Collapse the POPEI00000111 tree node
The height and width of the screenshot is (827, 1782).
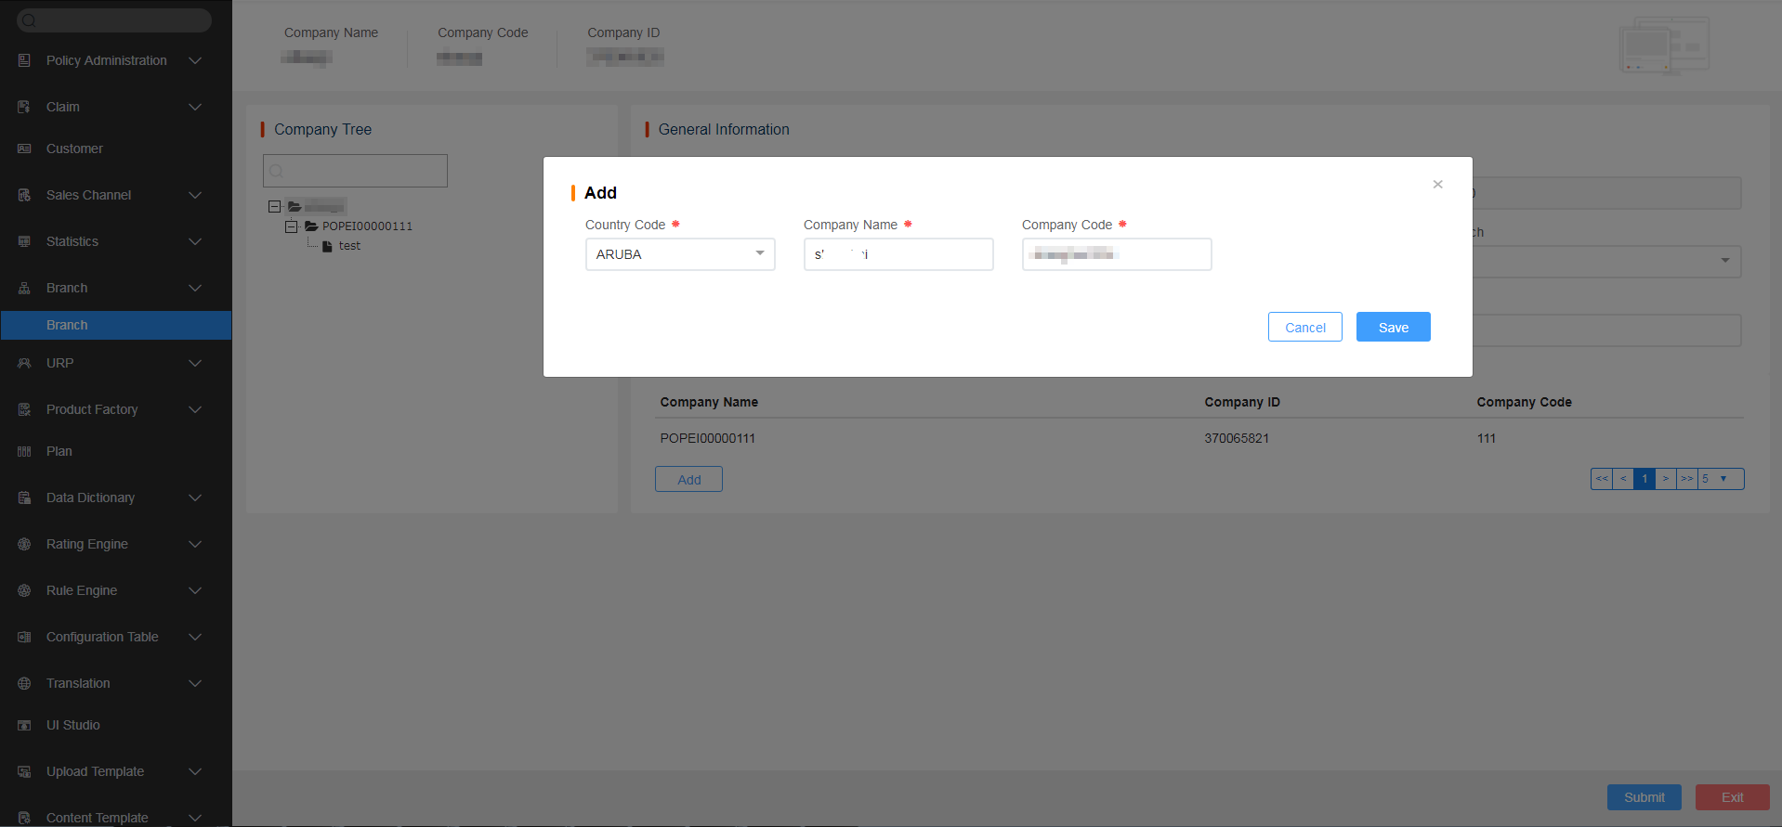tap(292, 226)
